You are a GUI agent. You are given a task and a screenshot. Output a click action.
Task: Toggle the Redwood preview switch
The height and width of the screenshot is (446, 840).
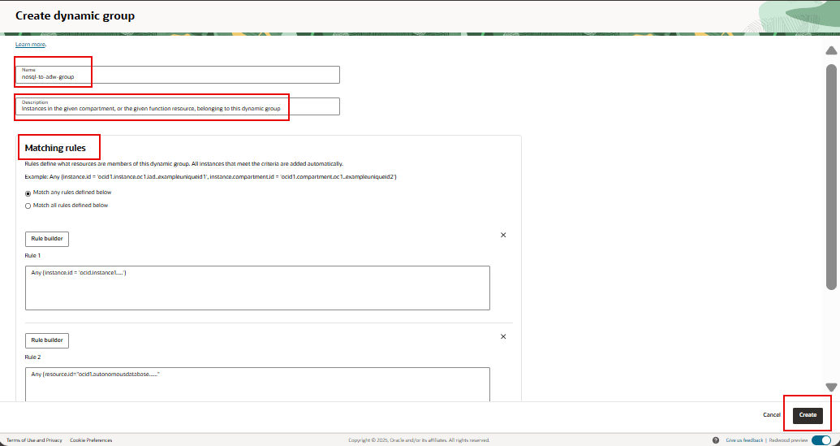pyautogui.click(x=821, y=440)
